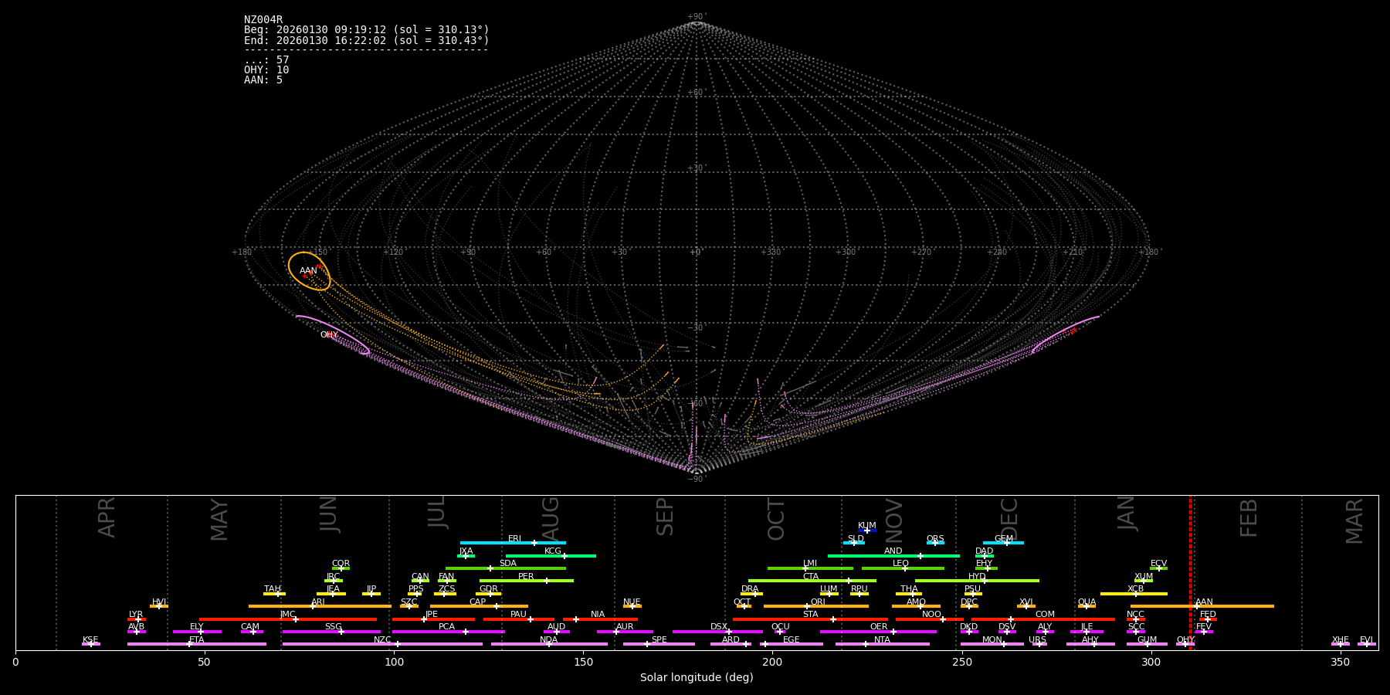Viewport: 1390px width, 695px height.
Task: Click the JXA shower label
Action: (x=466, y=551)
